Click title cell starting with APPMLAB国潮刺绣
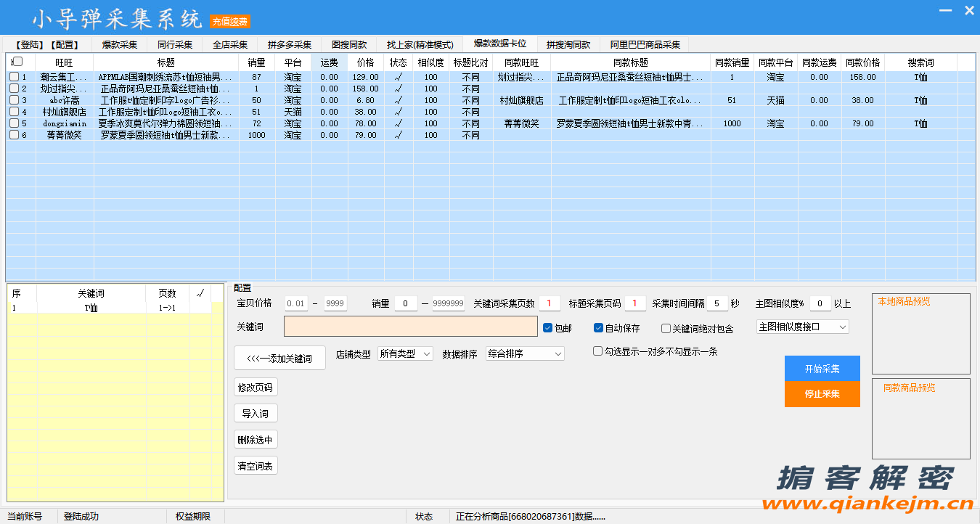The width and height of the screenshot is (980, 524). 166,77
